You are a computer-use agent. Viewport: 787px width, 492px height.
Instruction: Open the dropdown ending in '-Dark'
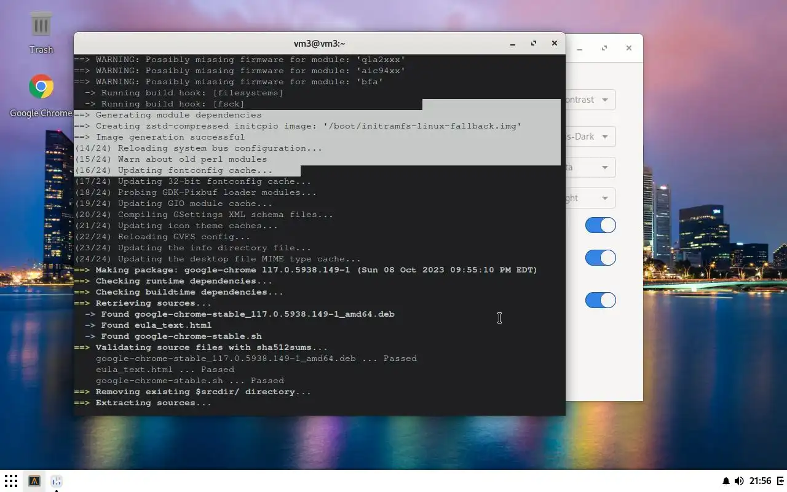[x=590, y=137]
